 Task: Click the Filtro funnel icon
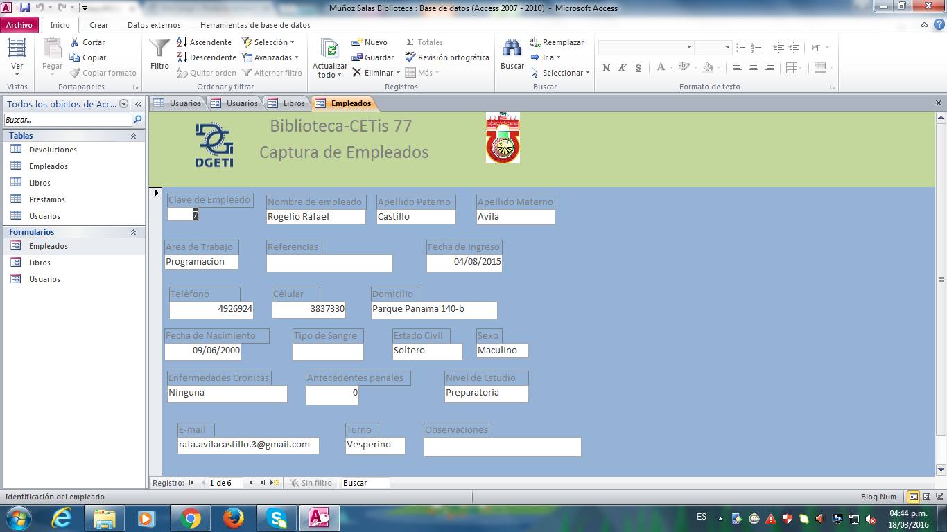pos(159,48)
